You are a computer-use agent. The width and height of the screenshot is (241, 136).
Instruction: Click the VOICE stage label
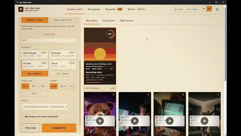click(x=94, y=69)
